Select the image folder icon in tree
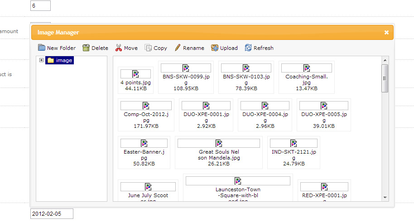This screenshot has width=414, height=223. pos(51,60)
